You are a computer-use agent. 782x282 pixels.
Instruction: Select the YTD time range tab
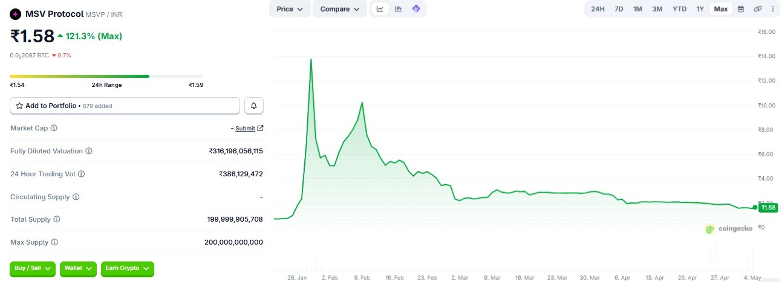679,9
